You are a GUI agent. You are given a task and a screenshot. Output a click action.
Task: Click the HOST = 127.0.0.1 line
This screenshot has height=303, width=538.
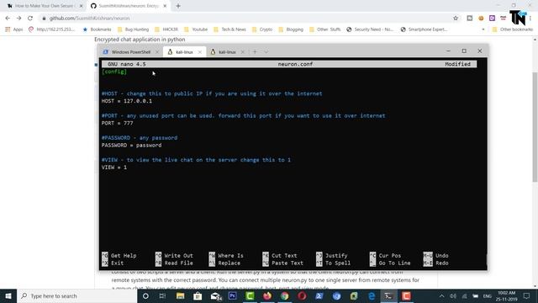[x=127, y=101]
